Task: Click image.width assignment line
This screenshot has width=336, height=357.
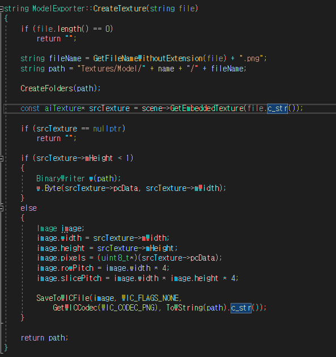Action: tap(103, 238)
